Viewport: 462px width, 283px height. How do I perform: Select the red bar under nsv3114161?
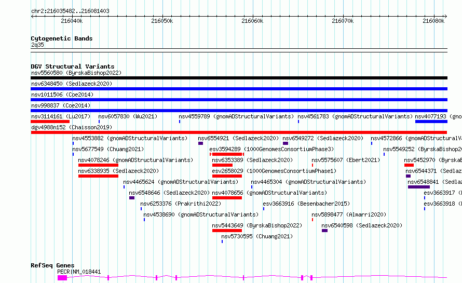pyautogui.click(x=50, y=122)
